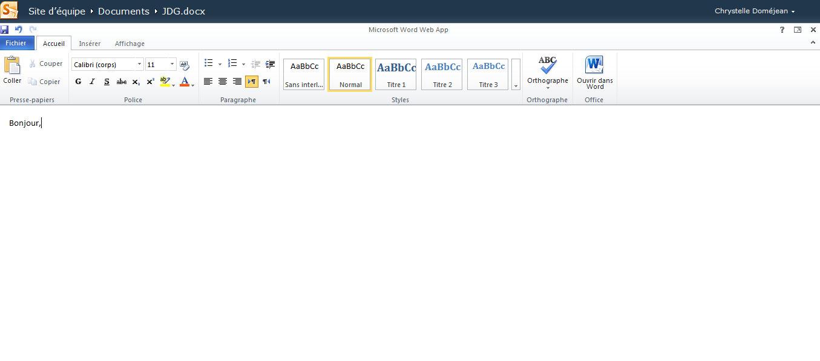820x361 pixels.
Task: Toggle underline (S) formatting
Action: 107,82
